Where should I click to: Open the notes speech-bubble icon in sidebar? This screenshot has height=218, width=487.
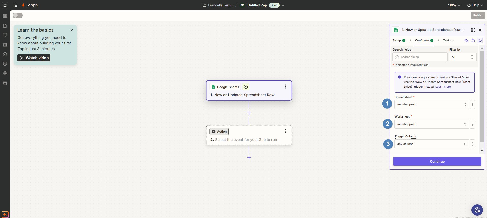click(5, 35)
